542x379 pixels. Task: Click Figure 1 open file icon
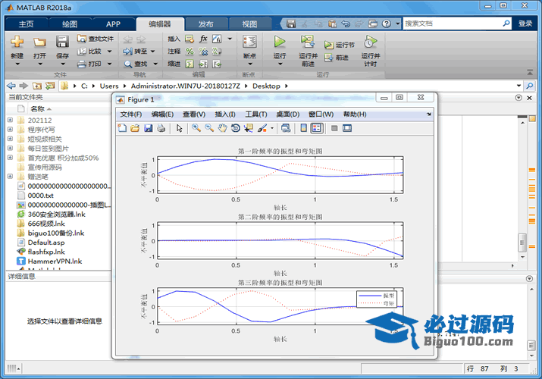(135, 128)
